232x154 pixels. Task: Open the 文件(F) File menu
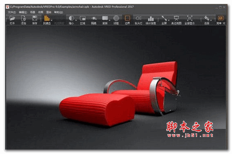12,12
